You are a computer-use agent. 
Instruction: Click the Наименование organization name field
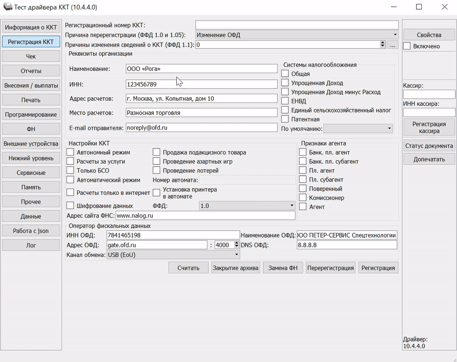click(x=202, y=69)
